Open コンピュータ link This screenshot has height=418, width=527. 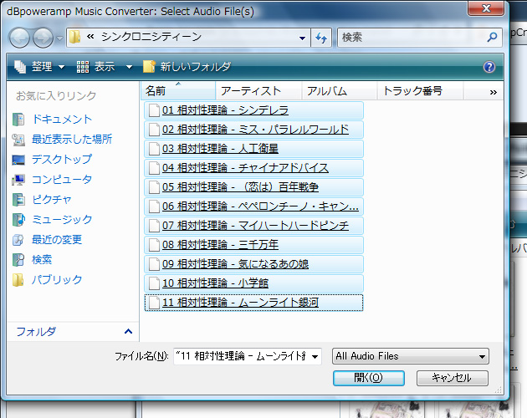62,180
